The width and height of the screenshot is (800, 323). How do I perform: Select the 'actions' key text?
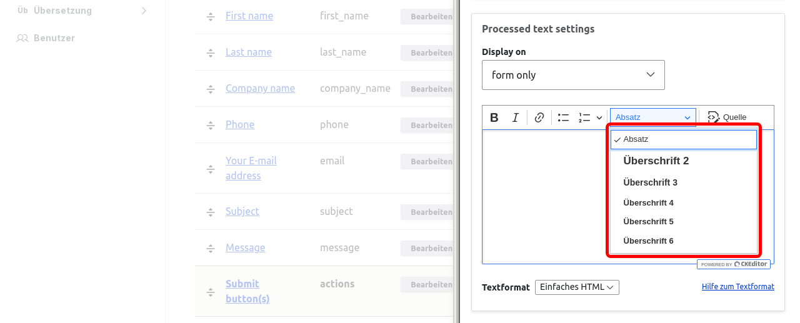coord(337,284)
